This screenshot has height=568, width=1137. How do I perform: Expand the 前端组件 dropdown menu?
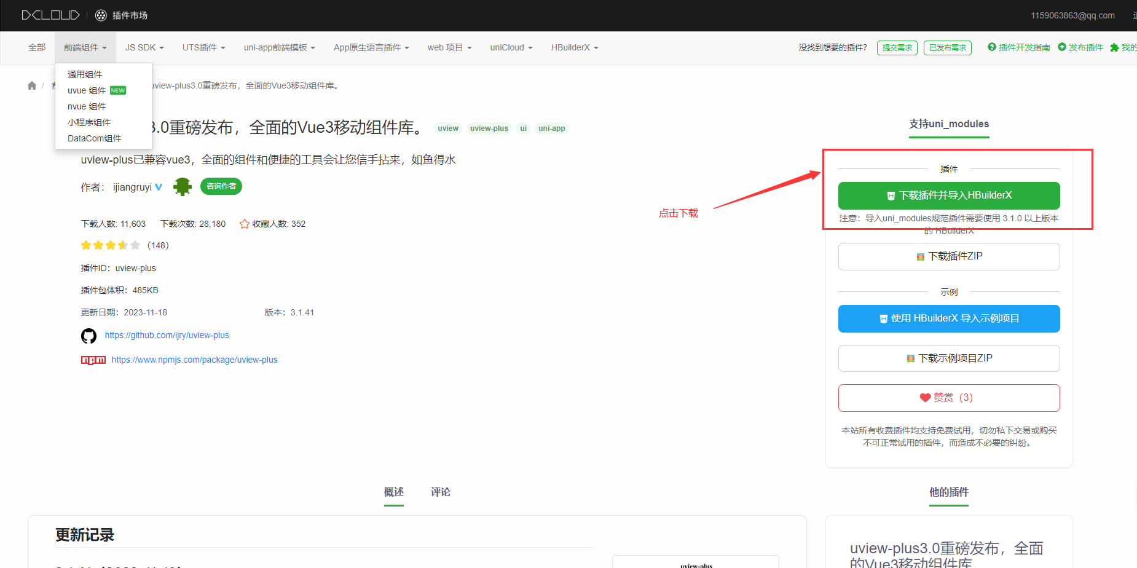[x=85, y=47]
